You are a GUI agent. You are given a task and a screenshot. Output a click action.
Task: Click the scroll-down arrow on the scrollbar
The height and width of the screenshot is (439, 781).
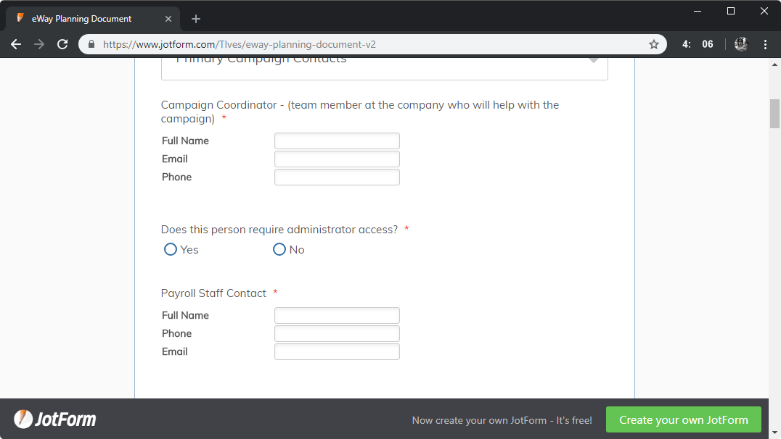click(x=774, y=432)
